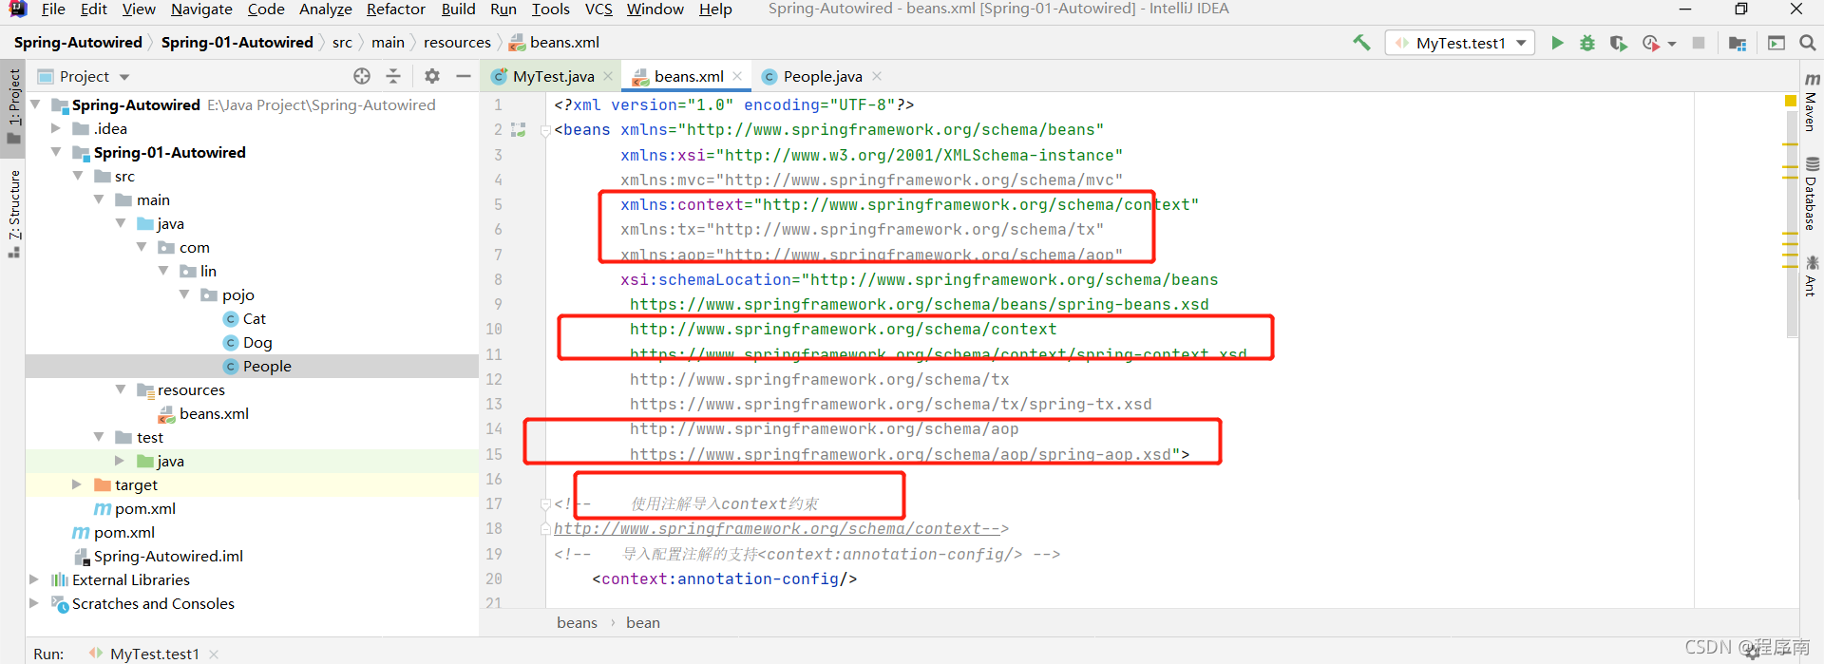Screen dimensions: 1824x664
Task: Click context:annotation-config tag on line 20
Action: point(725,579)
